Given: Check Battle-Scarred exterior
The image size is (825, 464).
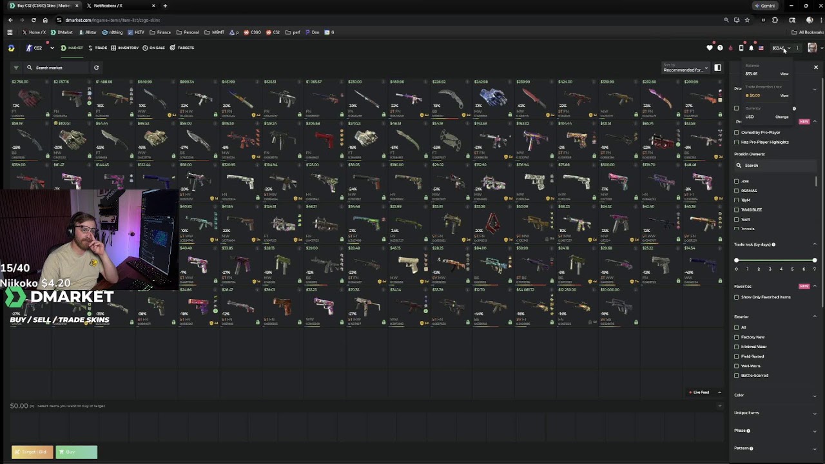Looking at the screenshot, I should (x=737, y=375).
